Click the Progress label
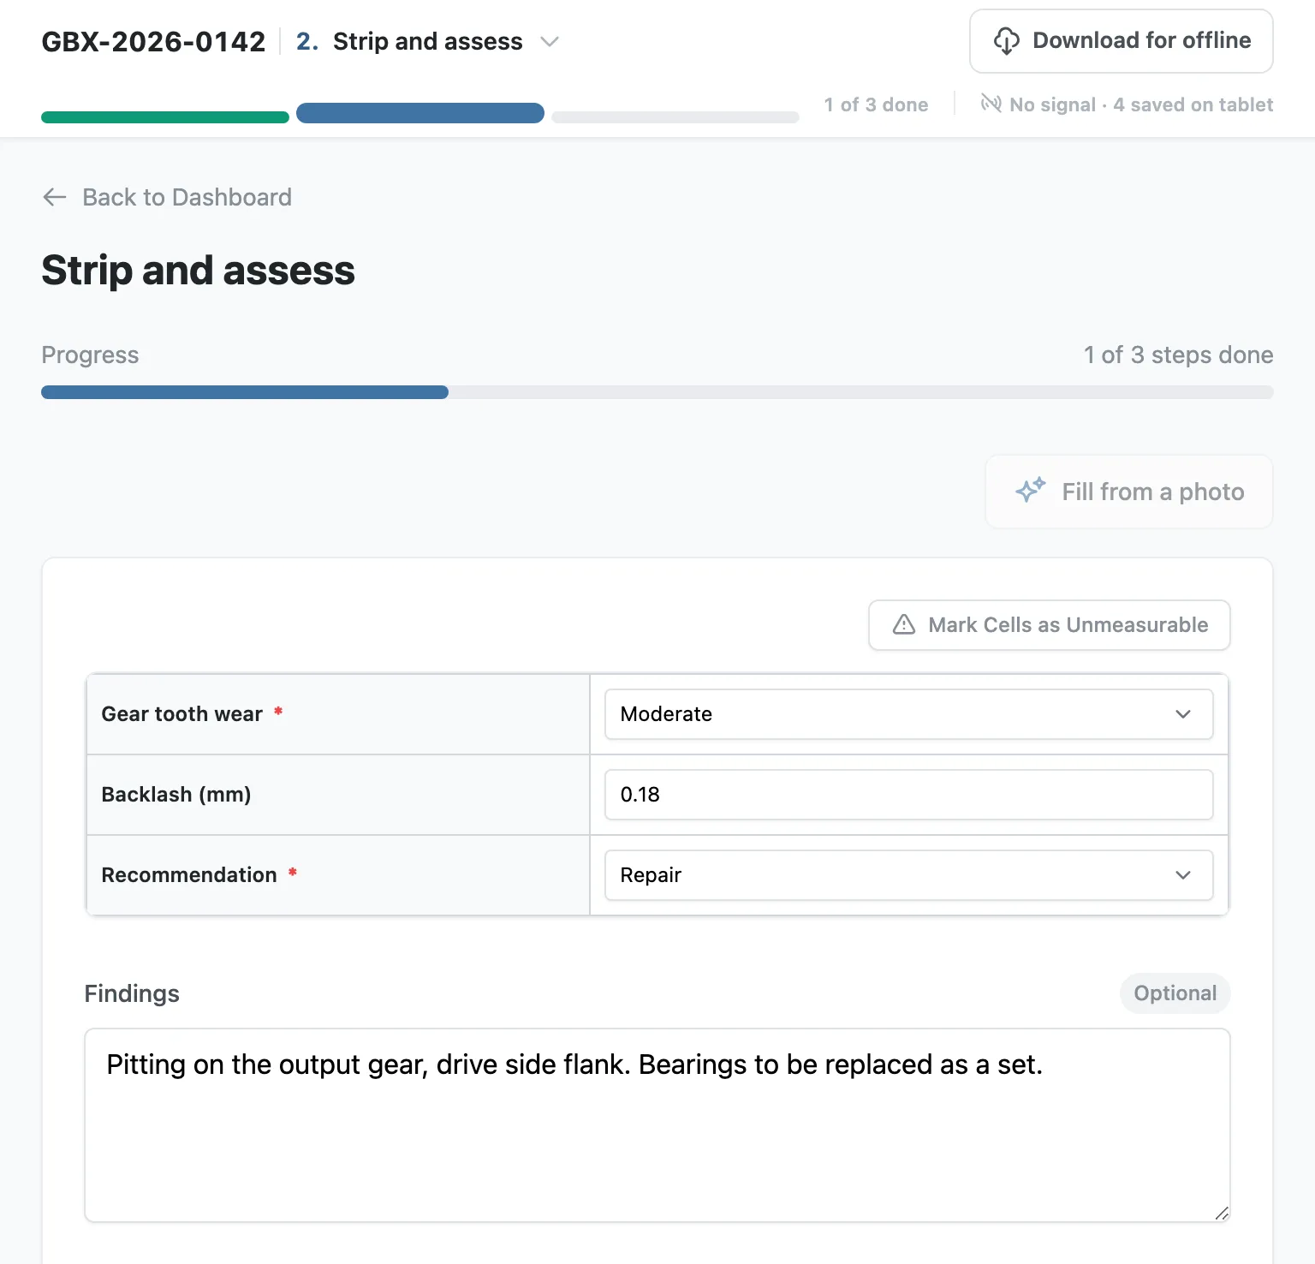This screenshot has width=1315, height=1264. pyautogui.click(x=90, y=355)
